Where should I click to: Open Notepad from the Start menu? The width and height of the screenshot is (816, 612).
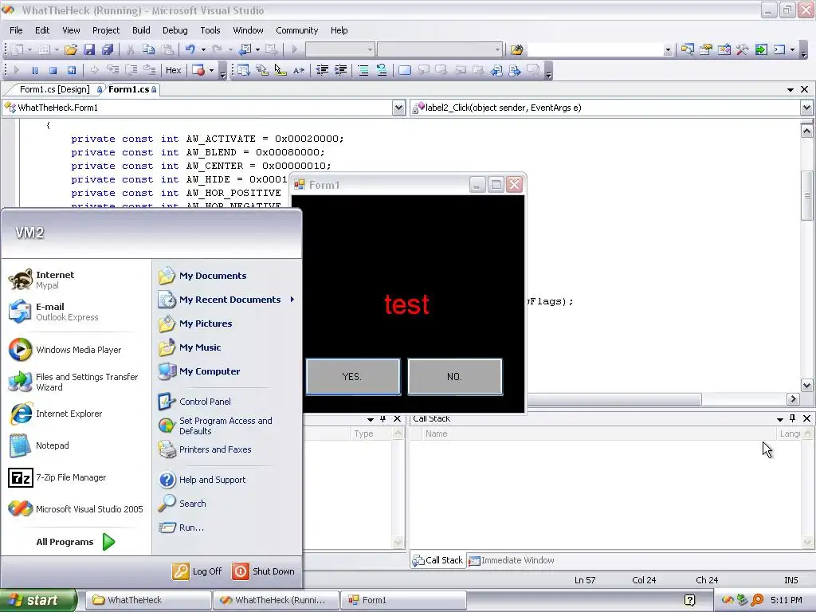(x=39, y=445)
